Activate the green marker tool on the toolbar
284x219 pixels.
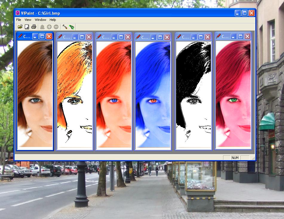coord(71,27)
